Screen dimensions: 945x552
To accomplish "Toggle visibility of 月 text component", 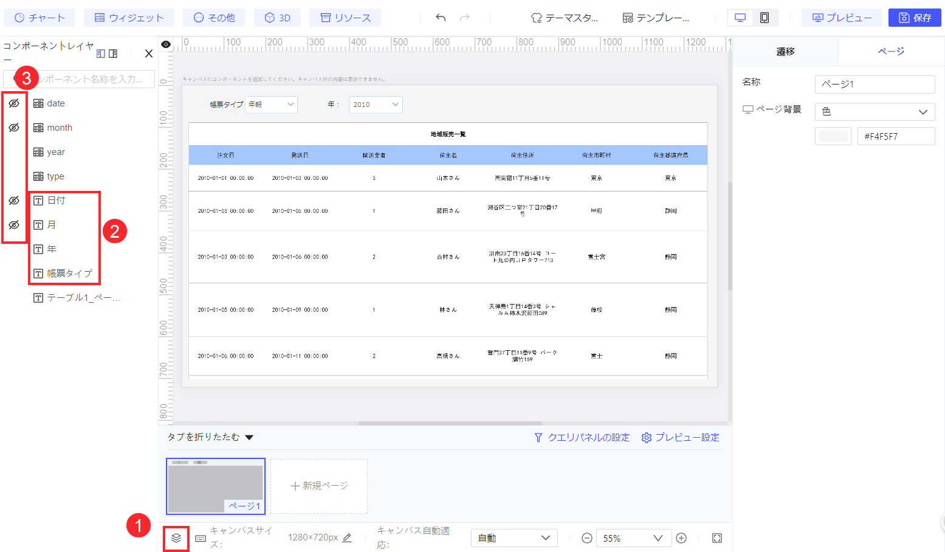I will [x=14, y=225].
